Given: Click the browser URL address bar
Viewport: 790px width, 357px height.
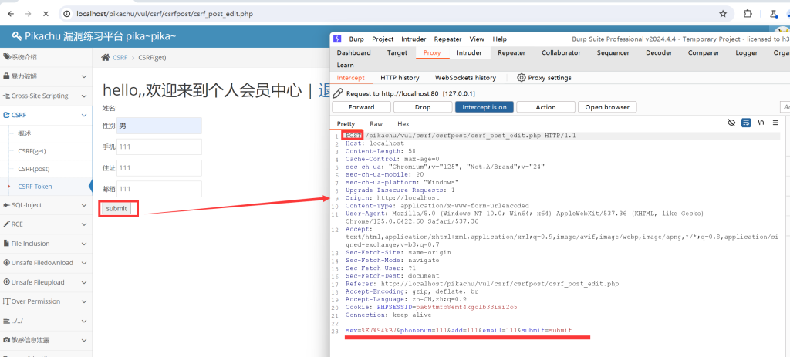Looking at the screenshot, I should coord(393,14).
